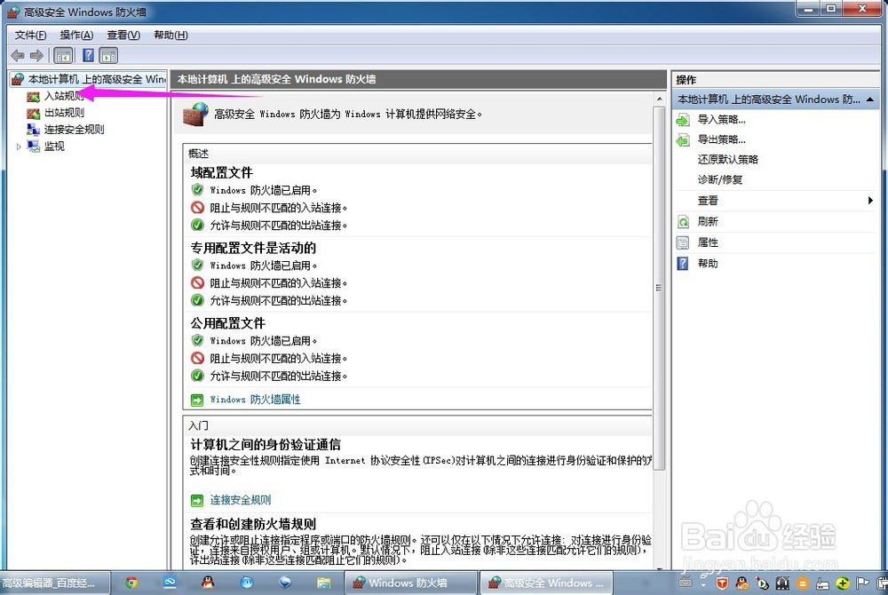Open the 连接安全规则 link in 入门 section
Image resolution: width=888 pixels, height=595 pixels.
[x=240, y=500]
